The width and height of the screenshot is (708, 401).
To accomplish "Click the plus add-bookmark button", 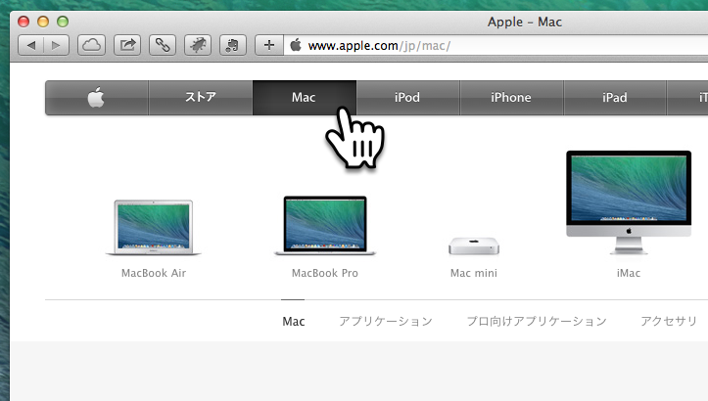I will tap(269, 45).
